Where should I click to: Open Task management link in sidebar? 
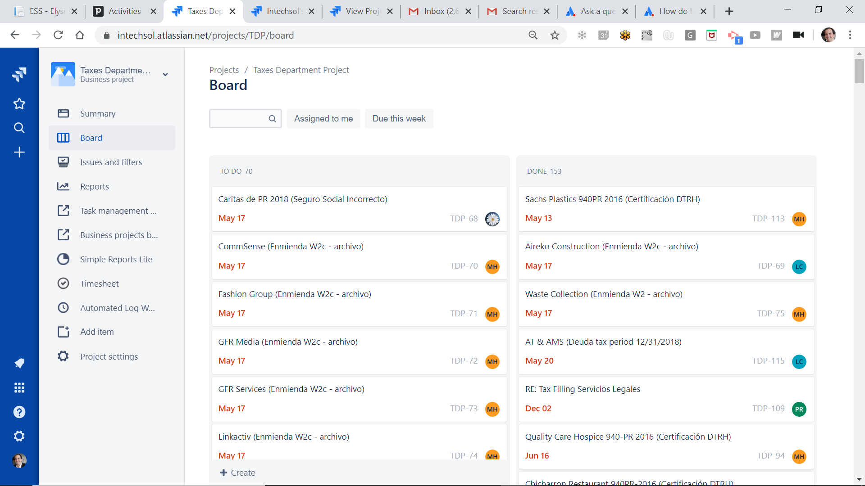coord(112,211)
